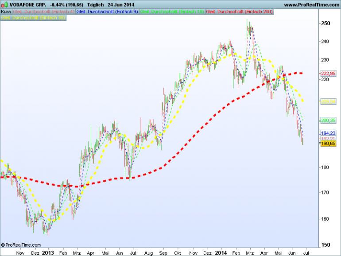Screen dimensions: 341x256
Task: Click the 170 price axis value
Action: pyautogui.click(x=325, y=193)
